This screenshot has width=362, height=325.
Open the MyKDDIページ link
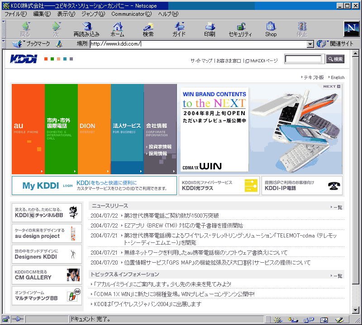[x=262, y=61]
